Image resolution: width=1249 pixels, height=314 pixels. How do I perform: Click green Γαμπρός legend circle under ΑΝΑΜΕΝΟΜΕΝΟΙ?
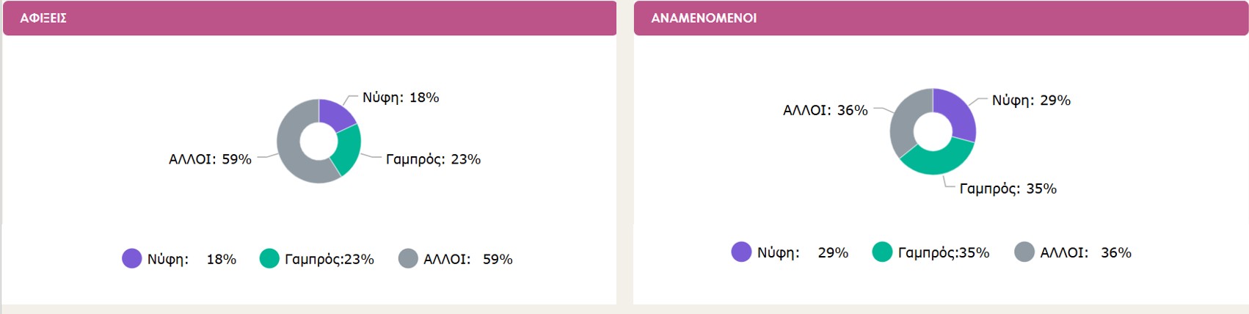pos(882,252)
